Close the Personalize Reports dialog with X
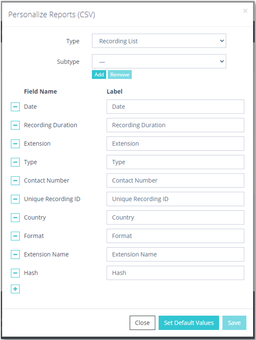The width and height of the screenshot is (256, 340). [x=245, y=11]
